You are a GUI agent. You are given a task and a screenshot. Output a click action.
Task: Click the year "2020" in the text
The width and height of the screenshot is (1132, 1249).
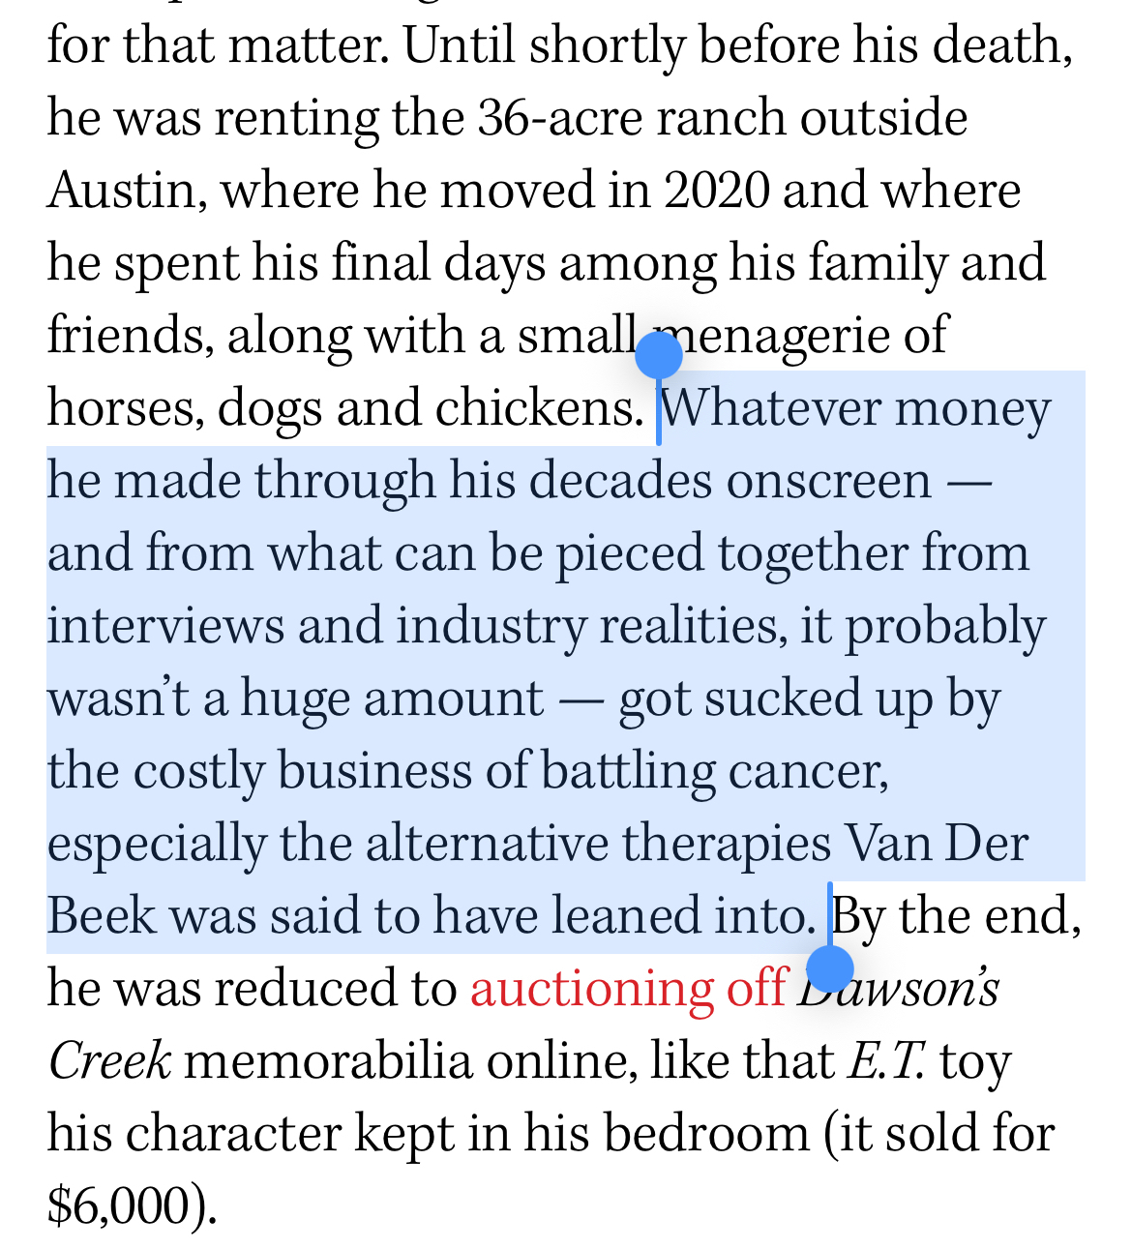click(716, 191)
